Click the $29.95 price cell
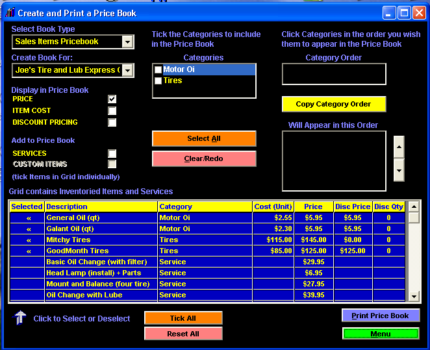430x350 pixels. 314,262
